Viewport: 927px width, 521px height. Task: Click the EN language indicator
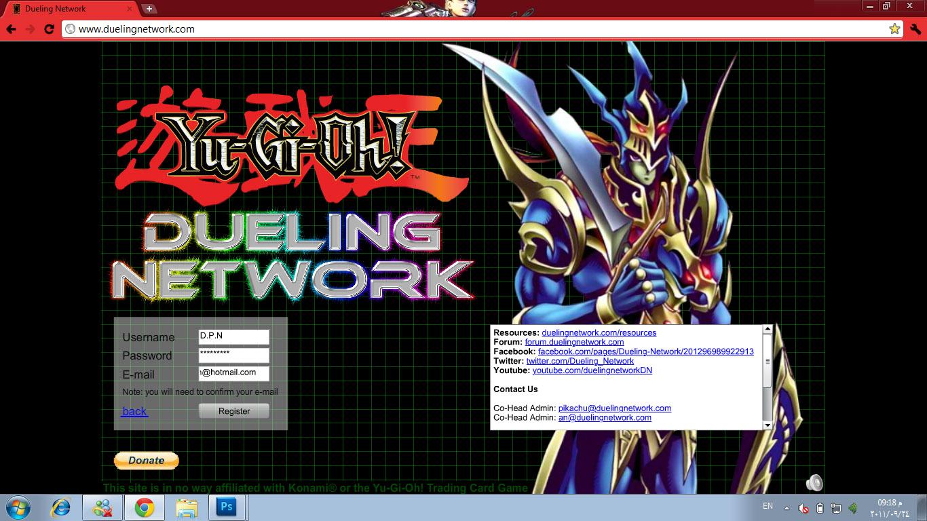(x=768, y=506)
